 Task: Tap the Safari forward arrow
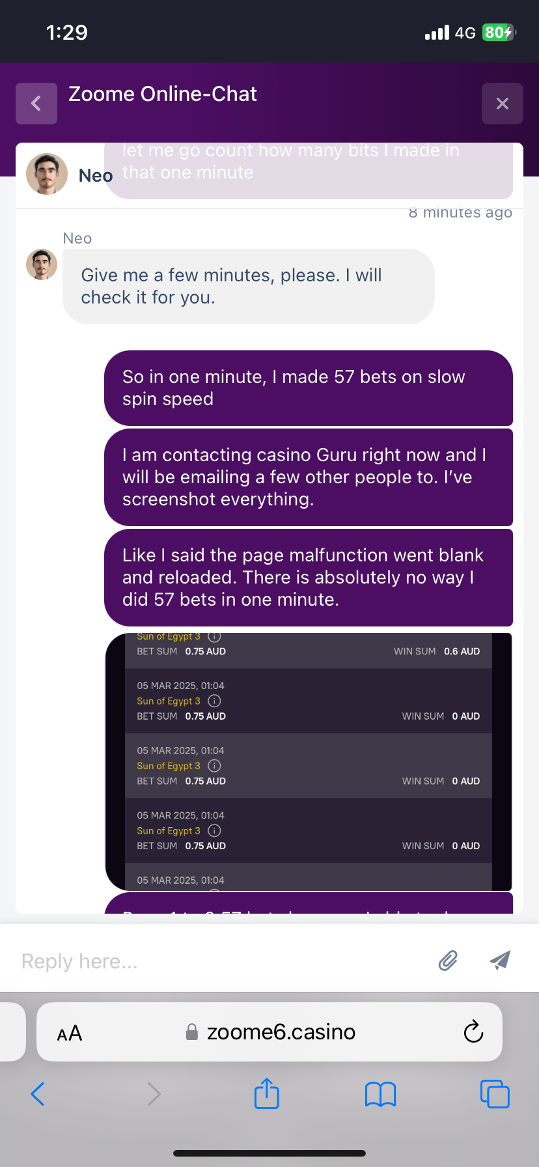tap(154, 1094)
